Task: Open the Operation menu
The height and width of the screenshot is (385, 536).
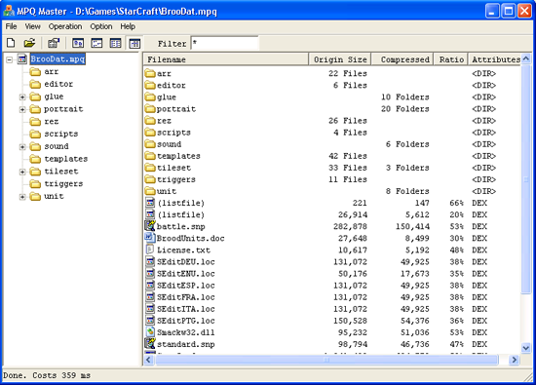Action: click(65, 26)
